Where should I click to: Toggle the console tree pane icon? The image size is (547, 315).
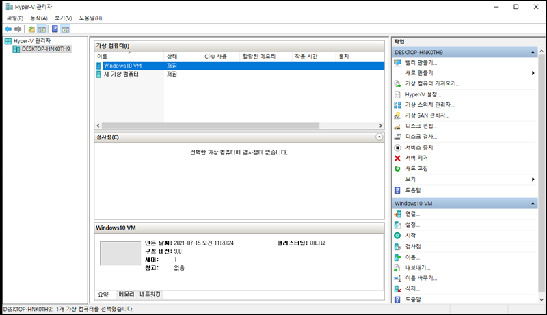(x=42, y=29)
